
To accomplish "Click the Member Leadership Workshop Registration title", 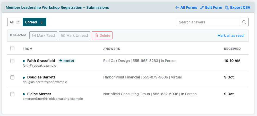I will [x=57, y=7].
